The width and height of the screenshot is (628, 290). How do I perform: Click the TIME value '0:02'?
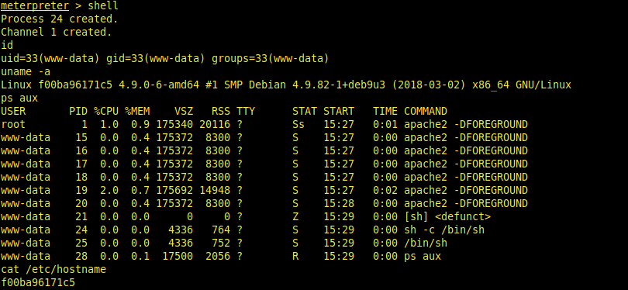pyautogui.click(x=385, y=190)
